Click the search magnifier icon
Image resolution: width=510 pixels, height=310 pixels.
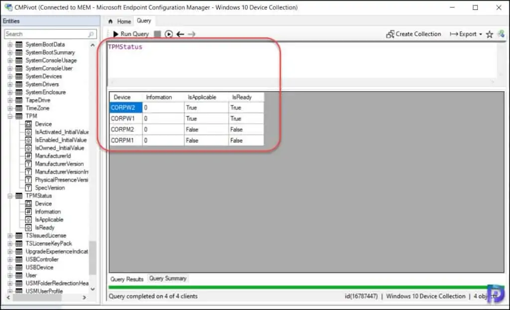91,34
